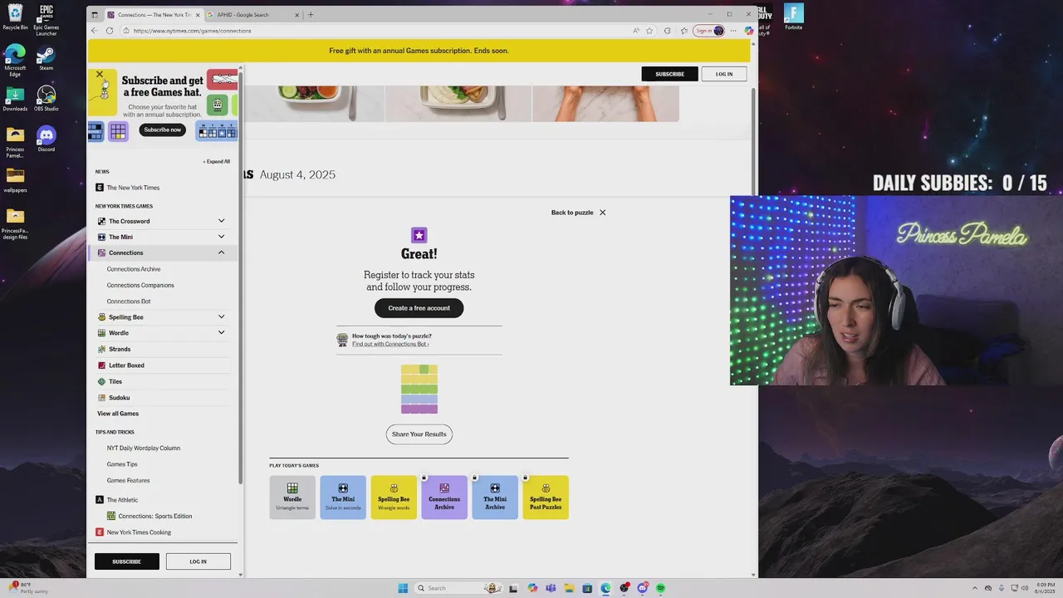Screen dimensions: 1063x598
Task: Open Games Features link
Action: coord(128,480)
